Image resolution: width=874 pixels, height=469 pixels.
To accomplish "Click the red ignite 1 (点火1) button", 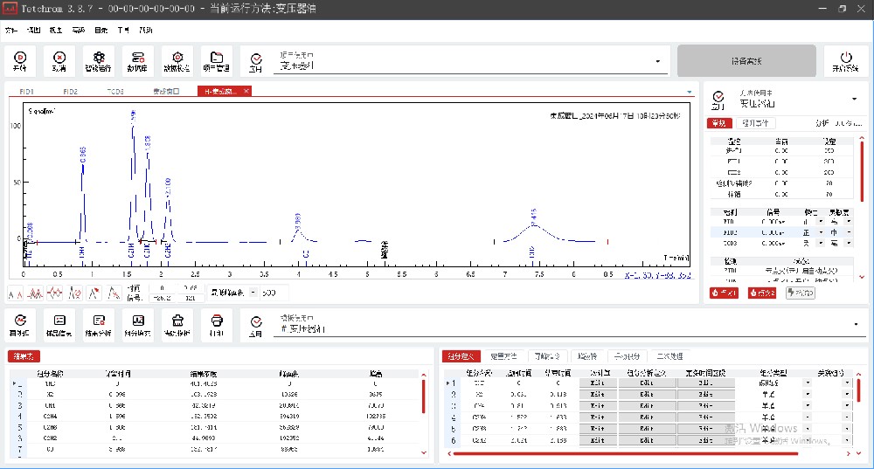I will tap(725, 293).
